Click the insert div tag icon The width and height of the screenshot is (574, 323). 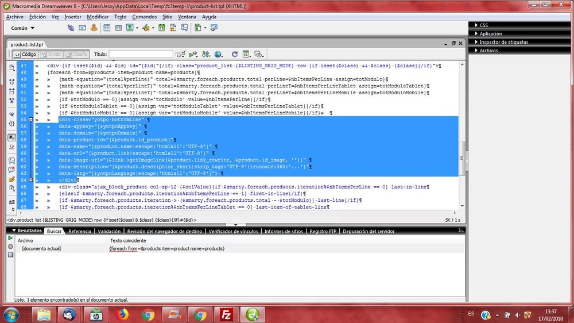118,28
